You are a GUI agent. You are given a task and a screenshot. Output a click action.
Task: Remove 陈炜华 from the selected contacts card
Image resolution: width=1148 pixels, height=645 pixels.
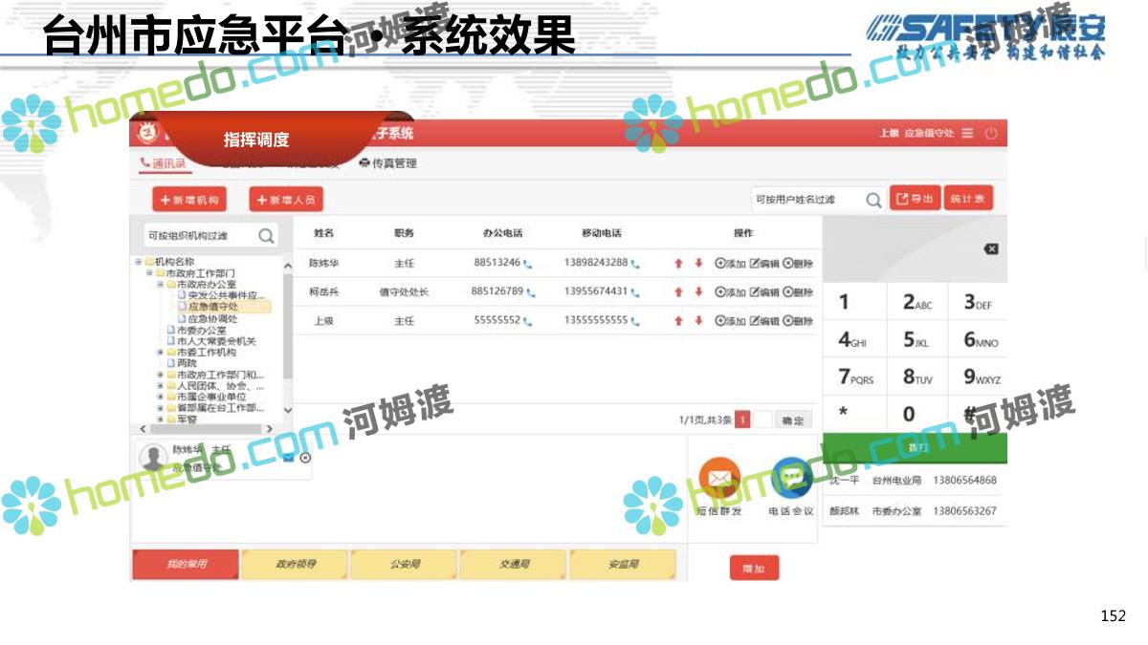click(305, 458)
